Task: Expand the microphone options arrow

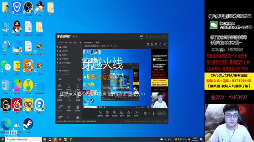Action: (131, 113)
